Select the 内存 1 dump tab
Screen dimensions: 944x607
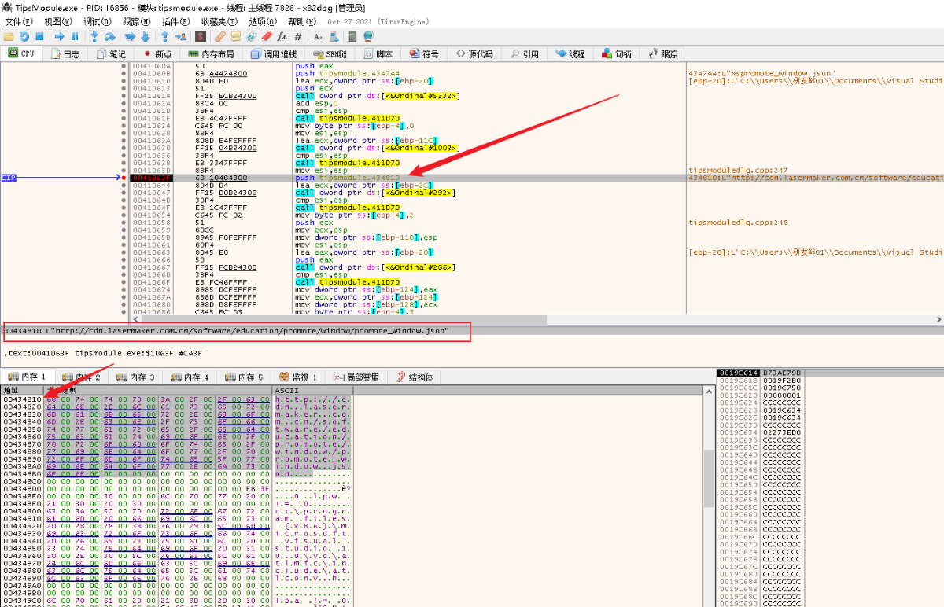tap(27, 377)
